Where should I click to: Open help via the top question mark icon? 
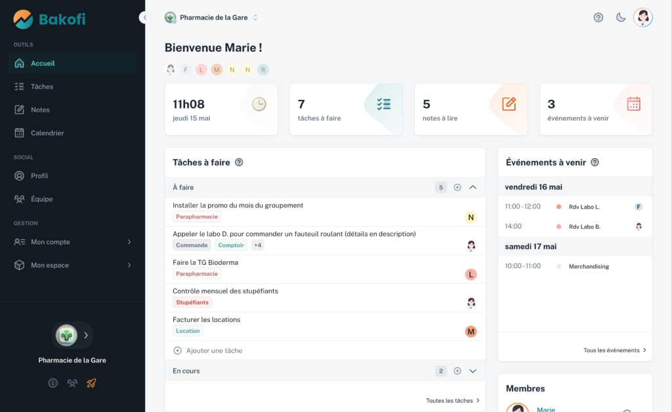point(598,18)
